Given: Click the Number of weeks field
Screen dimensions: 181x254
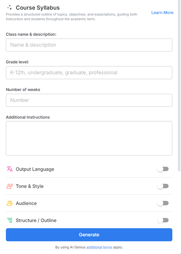Looking at the screenshot, I should (x=89, y=100).
